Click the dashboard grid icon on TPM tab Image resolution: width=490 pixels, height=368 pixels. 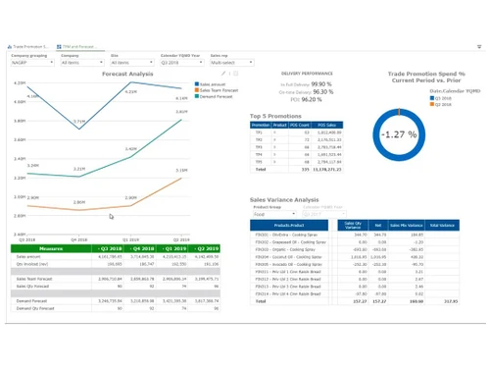(59, 47)
